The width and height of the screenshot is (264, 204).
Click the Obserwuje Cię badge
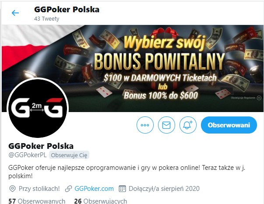point(69,155)
